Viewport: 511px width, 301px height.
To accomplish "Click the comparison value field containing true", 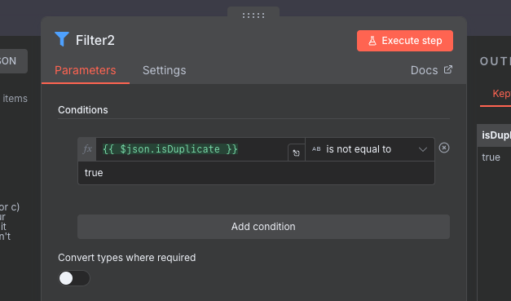I will point(256,173).
